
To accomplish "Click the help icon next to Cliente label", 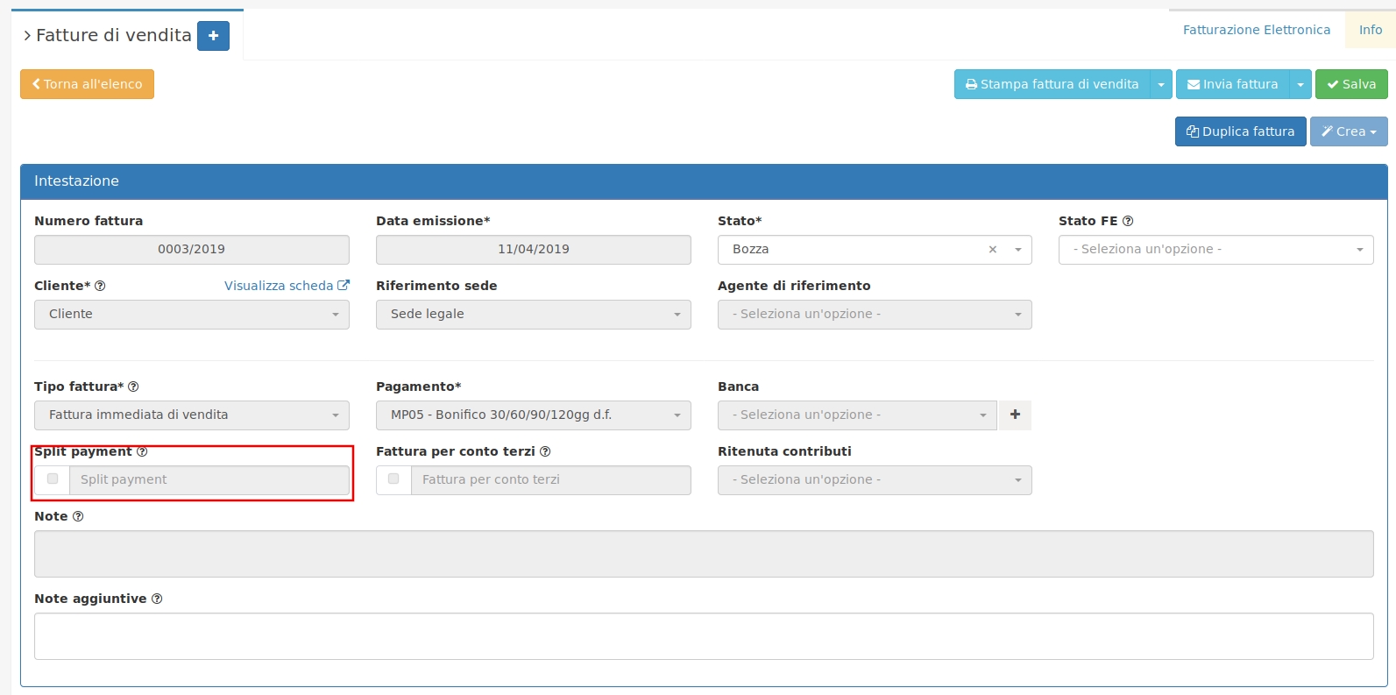I will [x=100, y=286].
